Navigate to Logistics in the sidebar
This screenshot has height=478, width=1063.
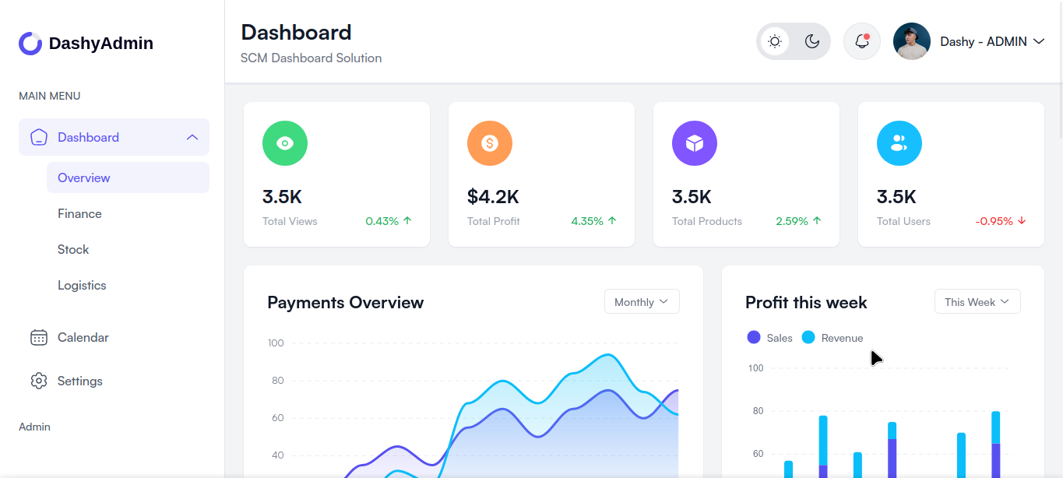pyautogui.click(x=82, y=285)
